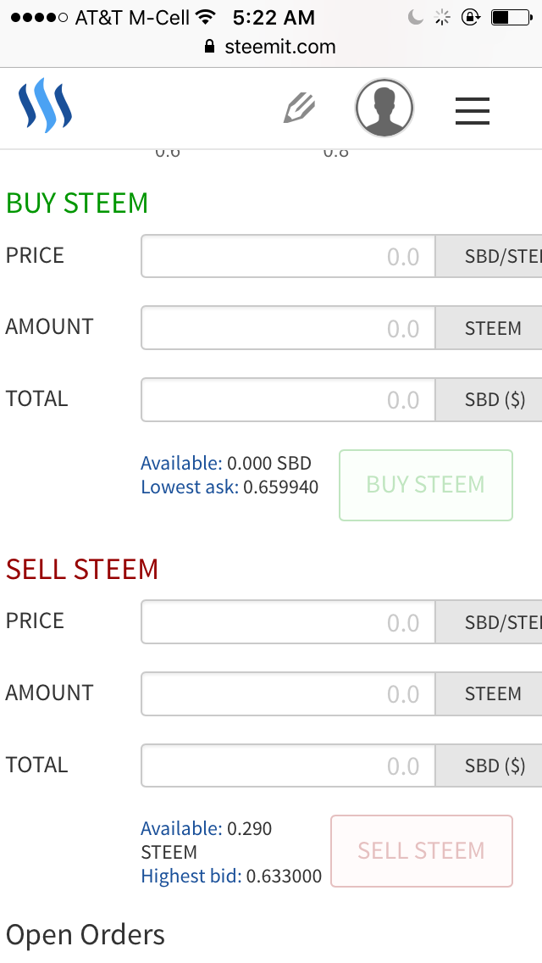Tap the pencil compose post icon
Viewport: 542px width, 963px height.
pyautogui.click(x=300, y=108)
